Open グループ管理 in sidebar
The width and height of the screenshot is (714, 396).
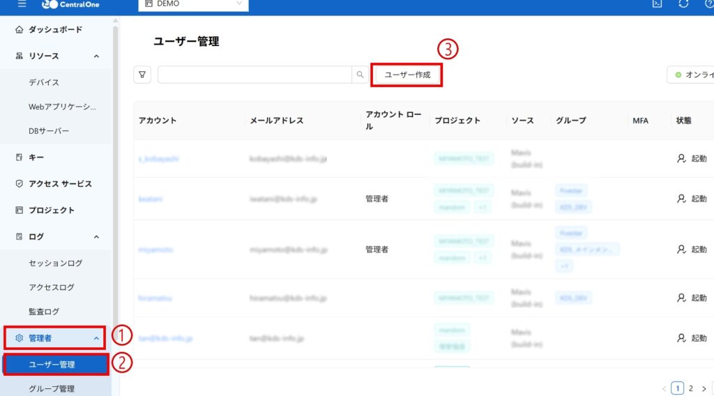pos(52,388)
